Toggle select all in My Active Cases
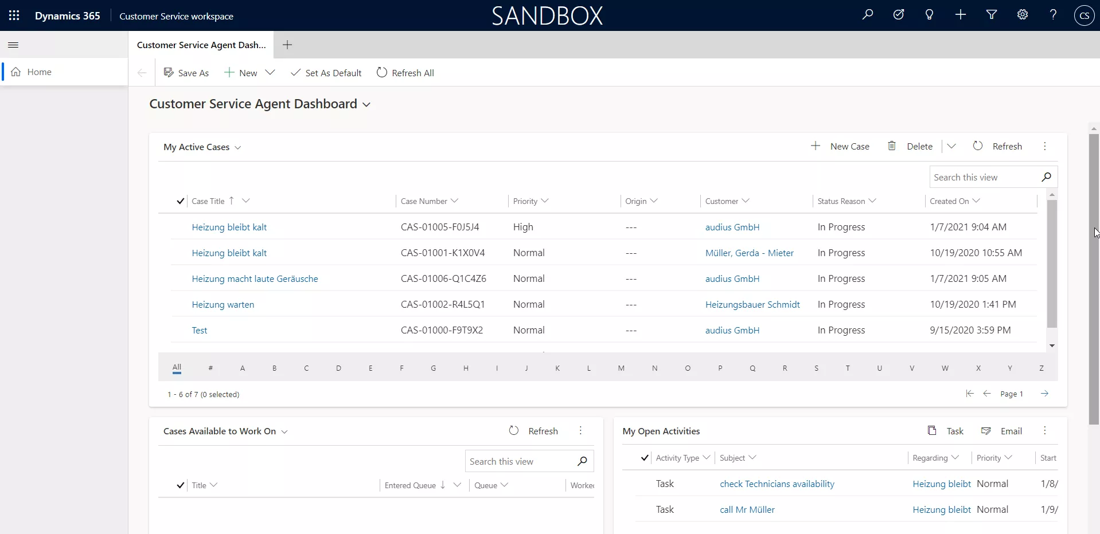This screenshot has height=534, width=1100. coord(180,201)
